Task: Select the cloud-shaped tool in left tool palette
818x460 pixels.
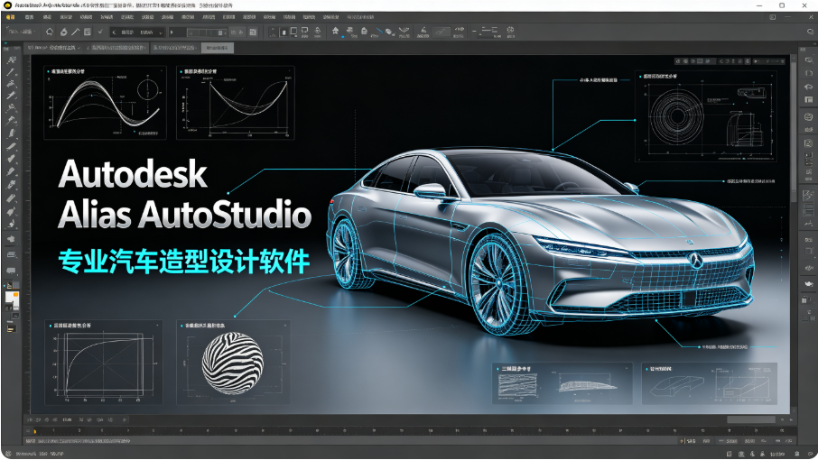Action: pos(11,239)
